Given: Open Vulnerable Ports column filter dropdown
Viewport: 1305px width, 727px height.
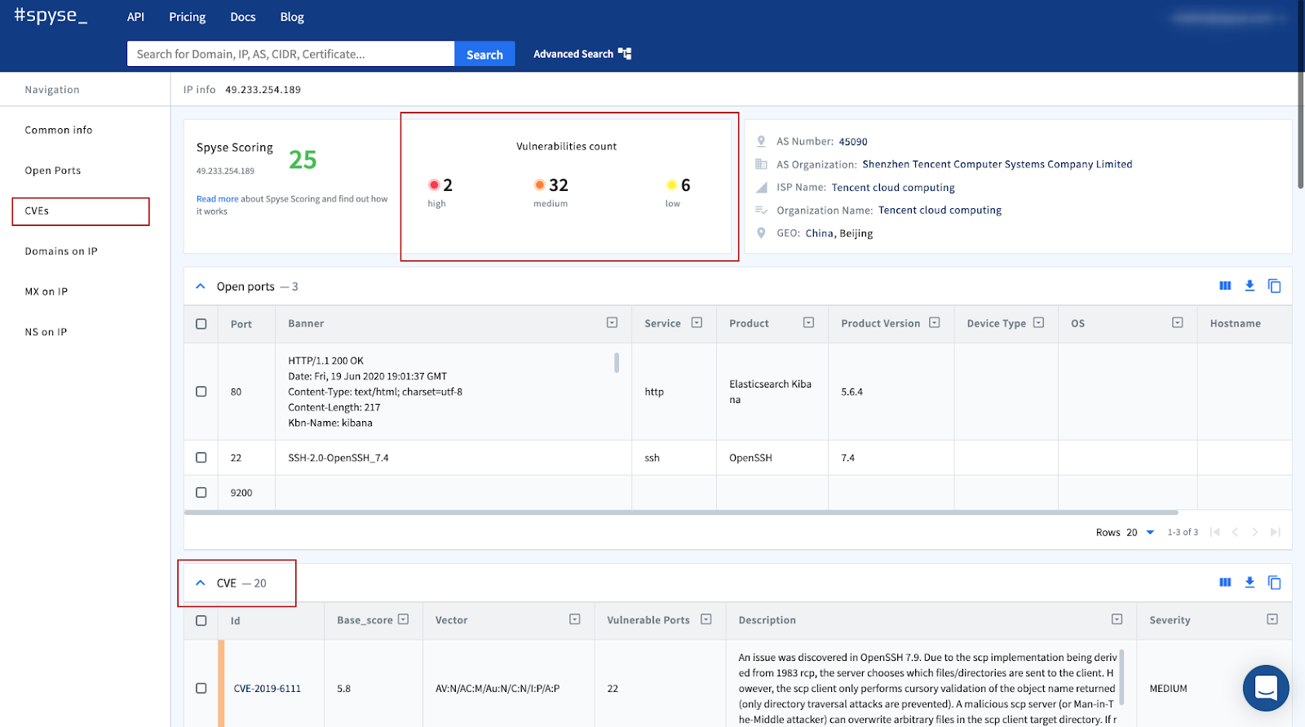Looking at the screenshot, I should [x=706, y=620].
